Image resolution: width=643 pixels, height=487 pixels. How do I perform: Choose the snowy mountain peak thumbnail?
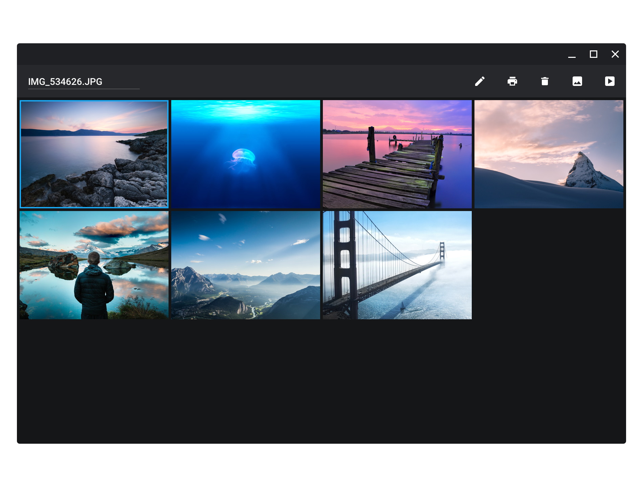(549, 154)
